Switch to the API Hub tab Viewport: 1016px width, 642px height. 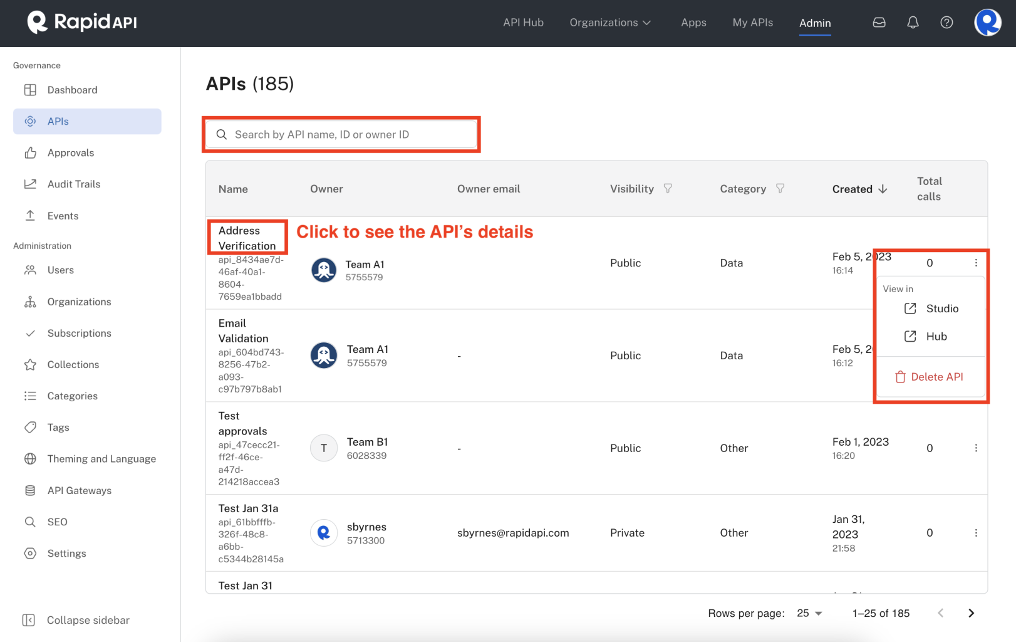[524, 22]
